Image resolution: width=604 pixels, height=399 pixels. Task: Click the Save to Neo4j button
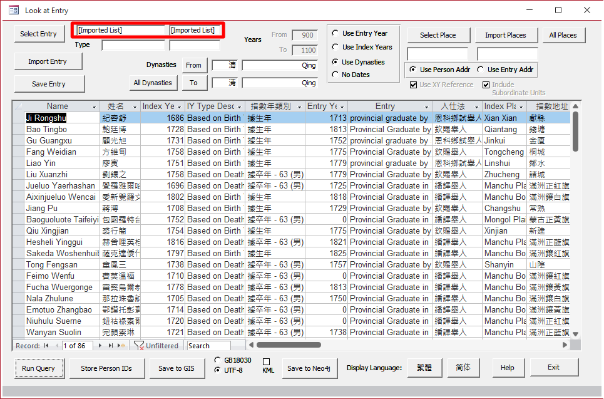point(308,368)
